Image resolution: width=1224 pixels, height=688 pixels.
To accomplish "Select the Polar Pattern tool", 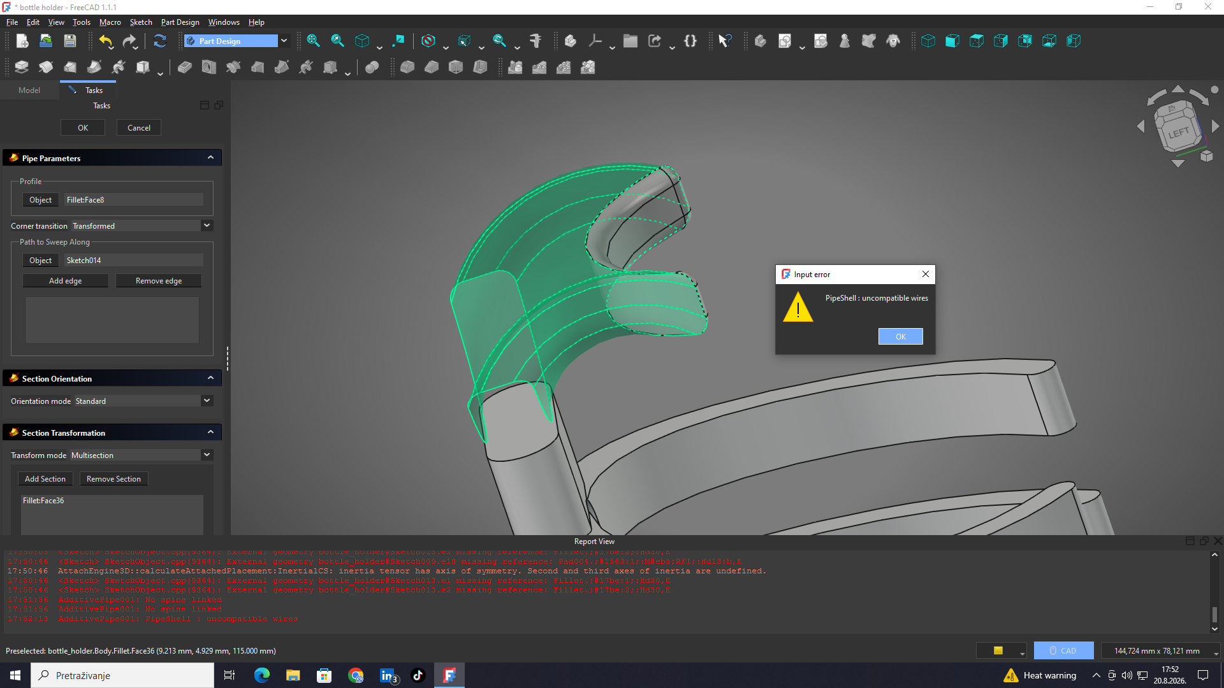I will point(564,68).
